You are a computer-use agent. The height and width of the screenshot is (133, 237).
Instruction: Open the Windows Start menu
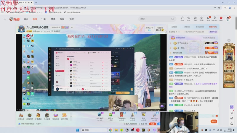(78, 130)
